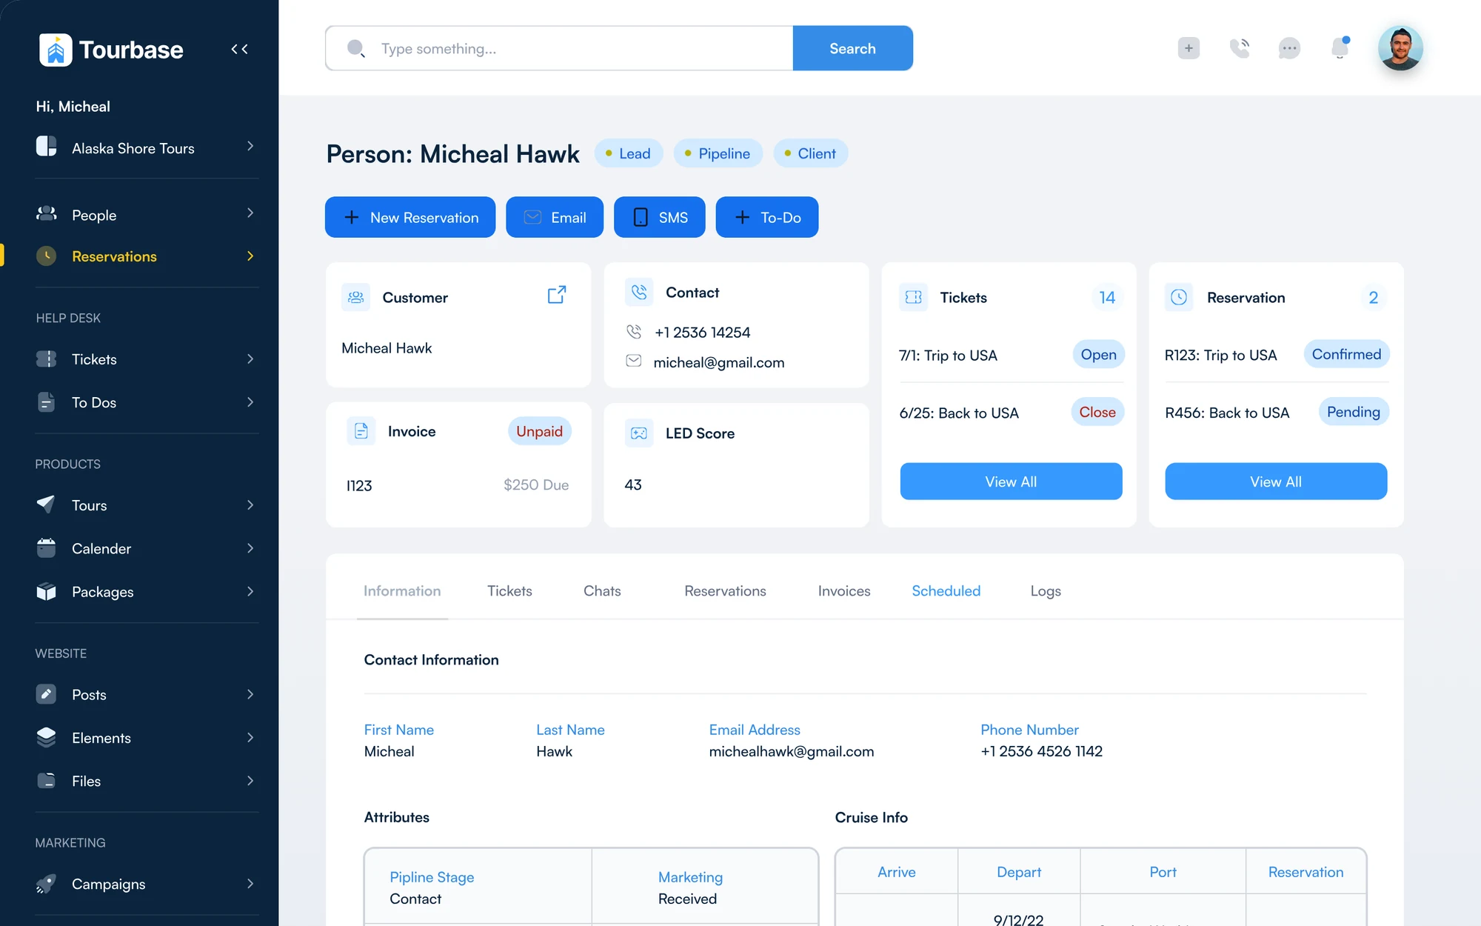Switch to the Invoices tab

click(844, 591)
